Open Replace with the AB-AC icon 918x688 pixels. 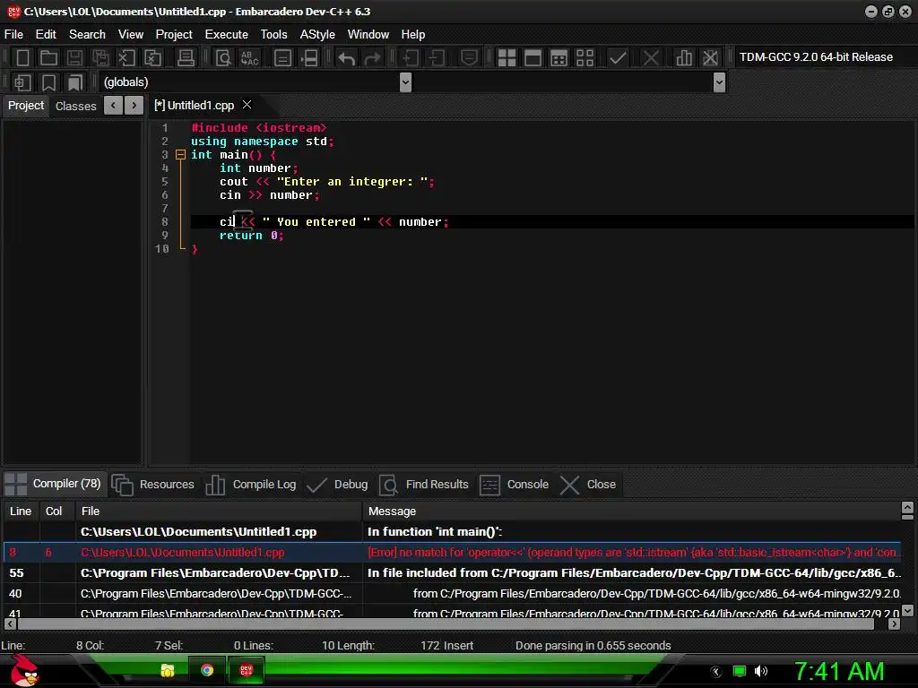(249, 57)
